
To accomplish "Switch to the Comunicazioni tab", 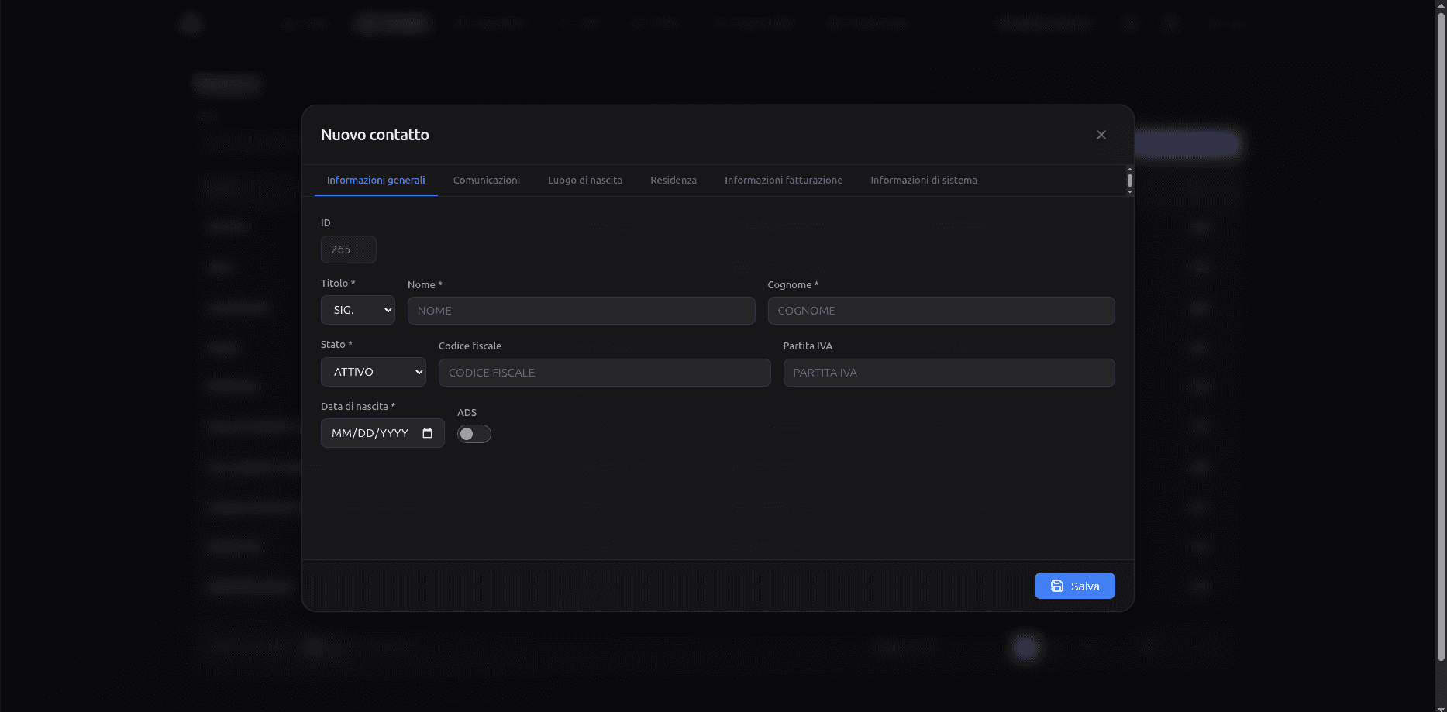I will point(486,180).
